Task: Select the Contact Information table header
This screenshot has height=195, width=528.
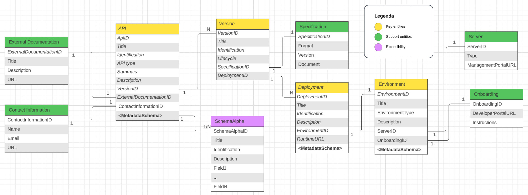Action: [36, 110]
